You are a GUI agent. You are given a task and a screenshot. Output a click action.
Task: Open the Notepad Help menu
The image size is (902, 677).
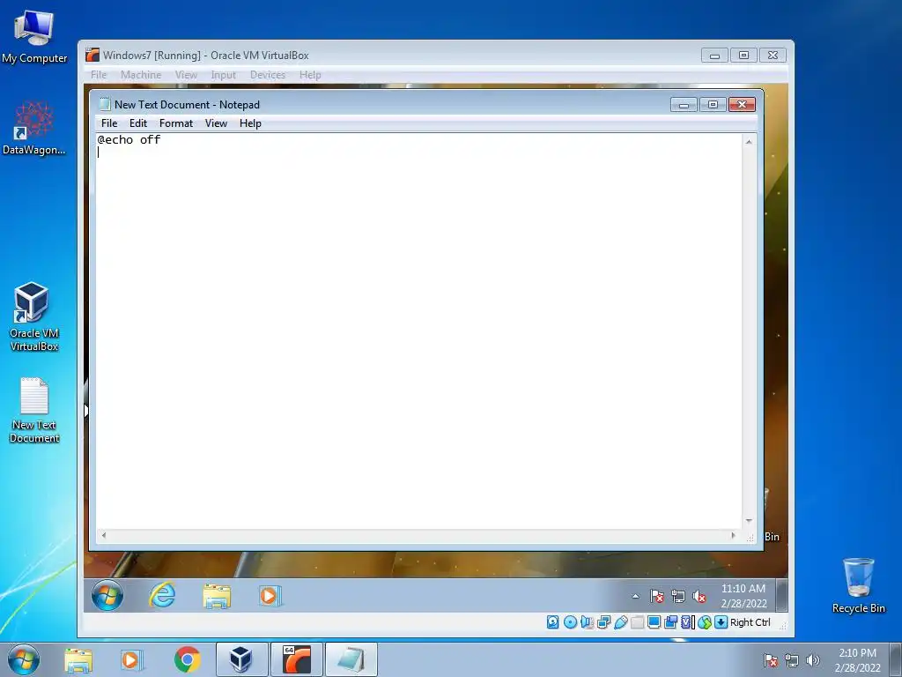coord(250,123)
